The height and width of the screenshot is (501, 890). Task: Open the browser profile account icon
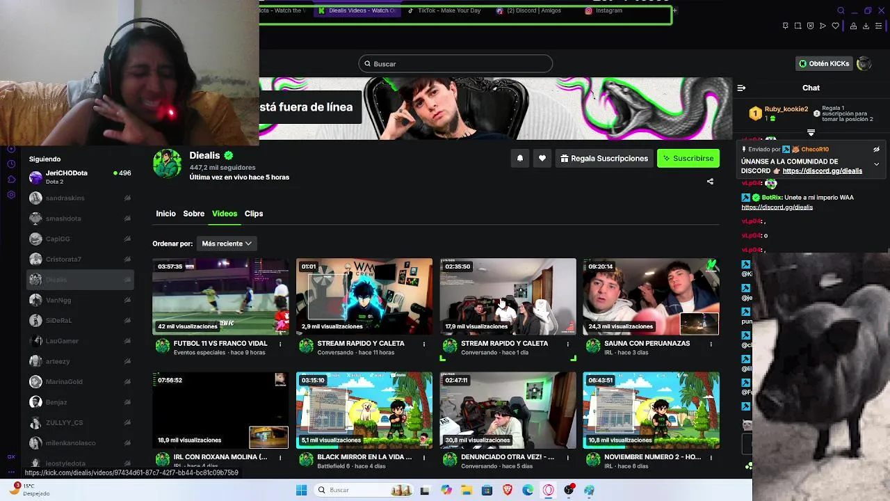coord(853,26)
